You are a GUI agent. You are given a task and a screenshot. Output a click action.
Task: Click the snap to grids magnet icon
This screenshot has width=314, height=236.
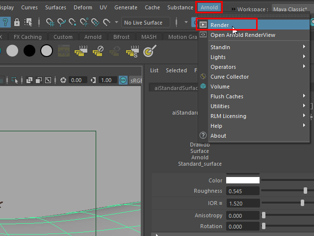[x=50, y=23]
